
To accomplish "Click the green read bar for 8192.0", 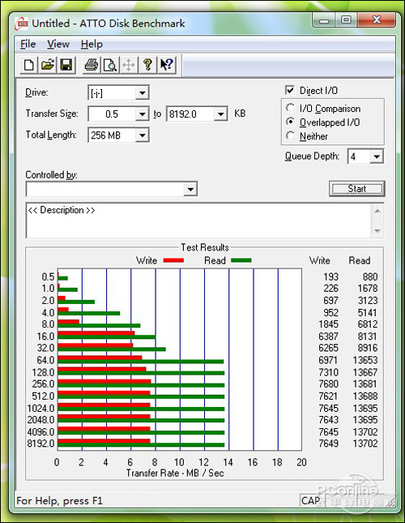I will click(141, 444).
